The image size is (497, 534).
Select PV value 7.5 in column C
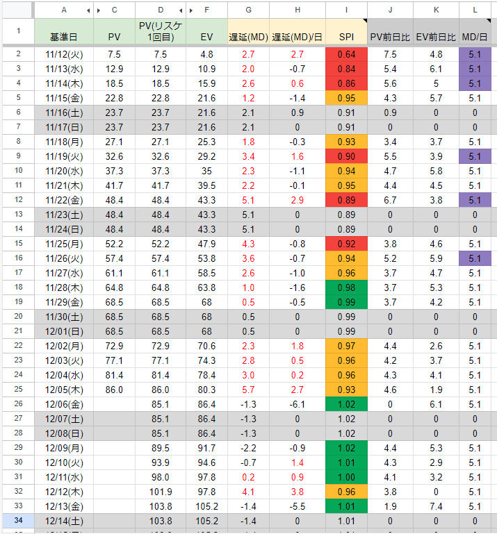[x=114, y=54]
